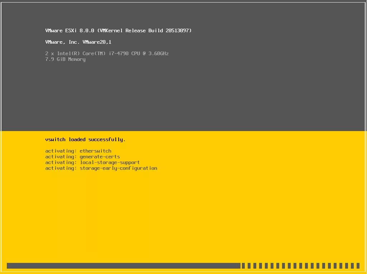367x274 pixels.
Task: Click the VMware ESXi 8.0.0 version text
Action: tap(70, 31)
